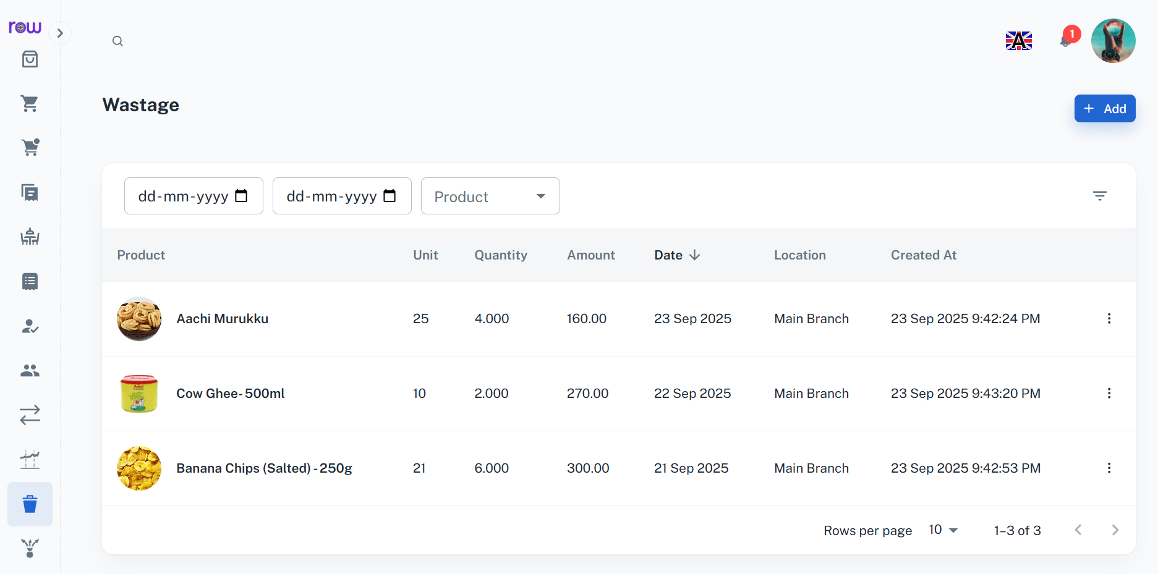Click the Cow Ghee product thumbnail
The width and height of the screenshot is (1158, 574).
tap(139, 394)
